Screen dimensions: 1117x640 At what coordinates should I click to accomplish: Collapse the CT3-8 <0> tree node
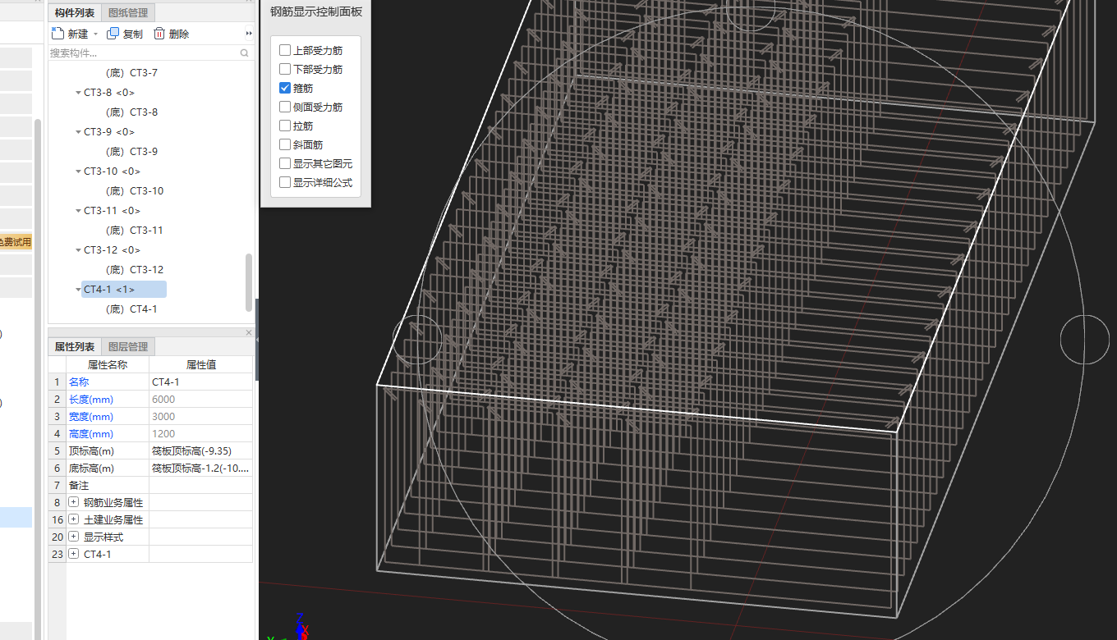click(x=78, y=93)
